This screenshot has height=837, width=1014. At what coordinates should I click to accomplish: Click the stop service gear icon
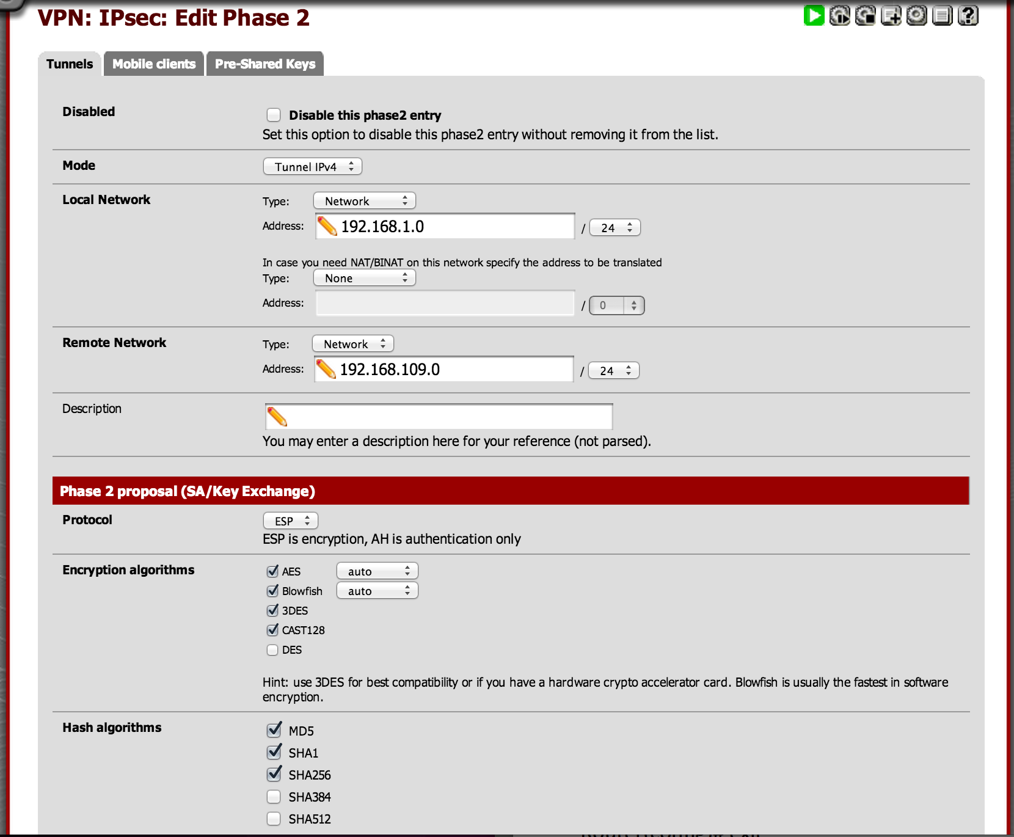click(x=866, y=15)
